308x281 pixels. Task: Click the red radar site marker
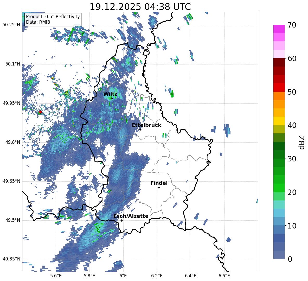pyautogui.click(x=40, y=112)
